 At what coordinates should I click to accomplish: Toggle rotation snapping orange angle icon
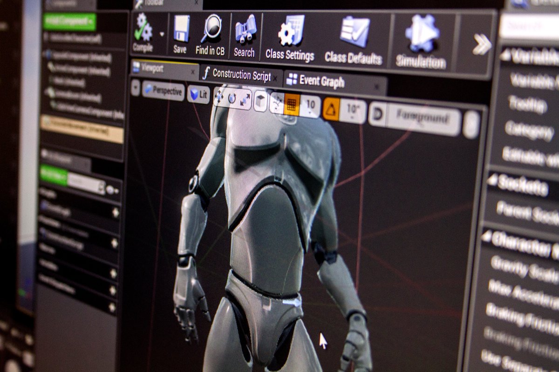click(331, 109)
